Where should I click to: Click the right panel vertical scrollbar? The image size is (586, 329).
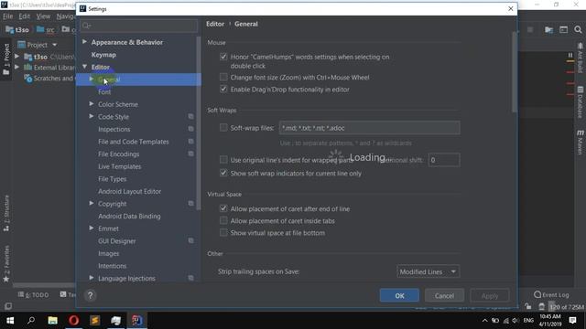515,72
